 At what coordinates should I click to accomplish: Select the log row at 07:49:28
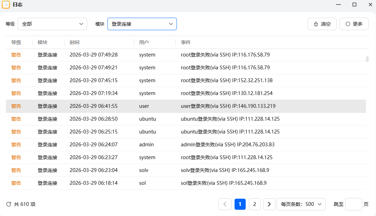coord(186,55)
